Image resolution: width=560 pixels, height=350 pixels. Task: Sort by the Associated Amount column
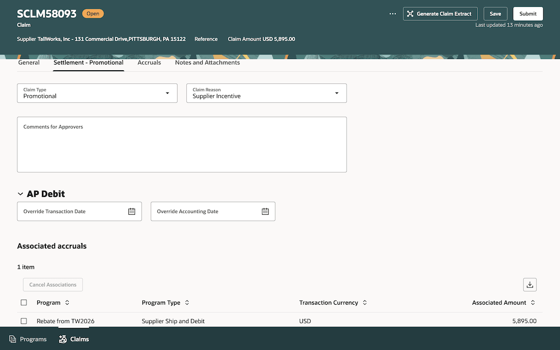533,303
